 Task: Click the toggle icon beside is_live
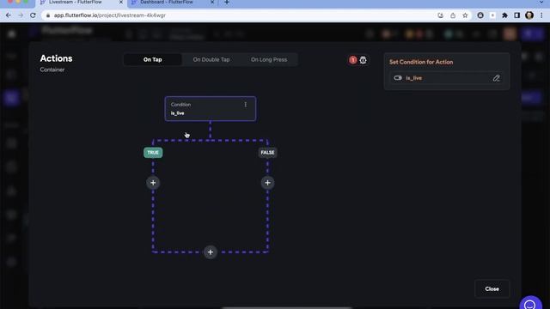[397, 78]
